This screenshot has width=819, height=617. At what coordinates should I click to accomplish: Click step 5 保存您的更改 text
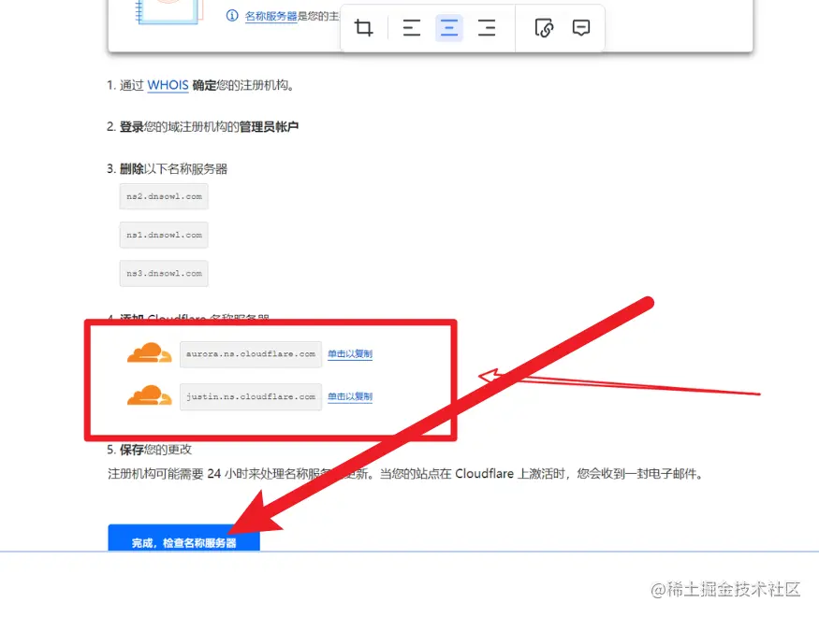coord(150,450)
